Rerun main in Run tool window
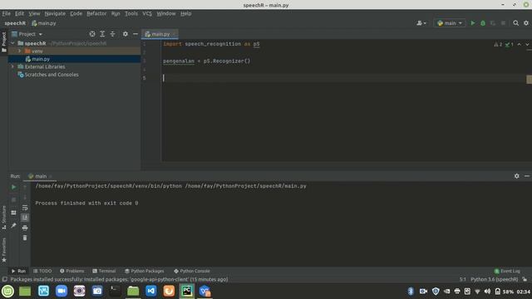 pyautogui.click(x=13, y=187)
